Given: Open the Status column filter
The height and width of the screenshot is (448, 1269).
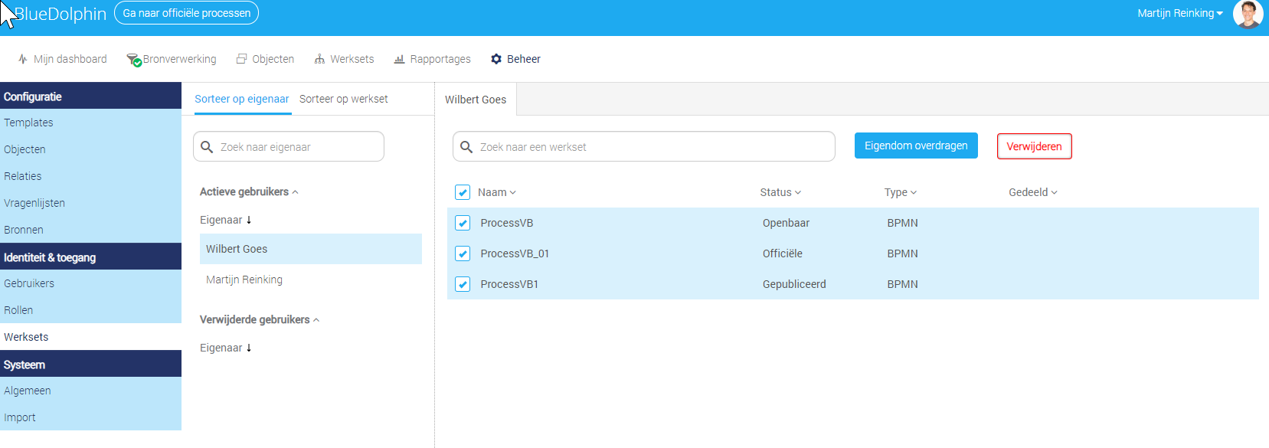Looking at the screenshot, I should coord(780,192).
